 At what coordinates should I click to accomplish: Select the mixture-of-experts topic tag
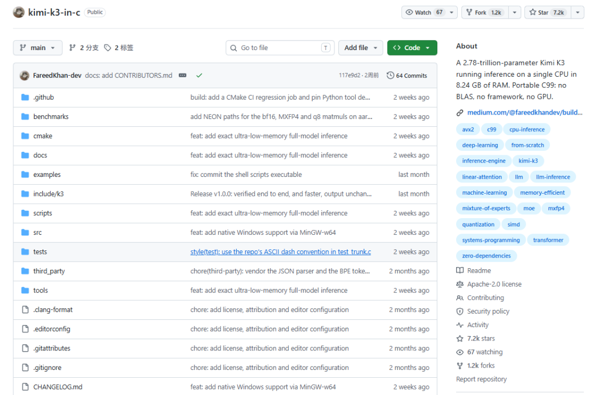tap(486, 209)
